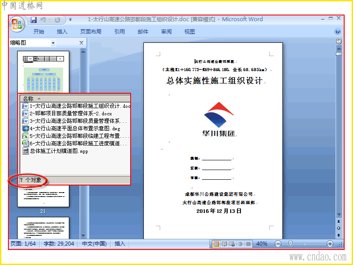This screenshot has height=265, width=353.
Task: Expand the 缩略图 pane dropdown
Action: 53,43
